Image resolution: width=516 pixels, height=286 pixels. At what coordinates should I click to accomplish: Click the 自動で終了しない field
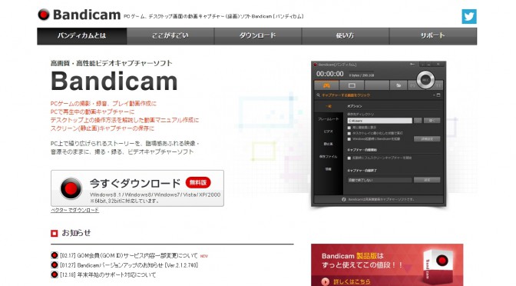point(380,180)
